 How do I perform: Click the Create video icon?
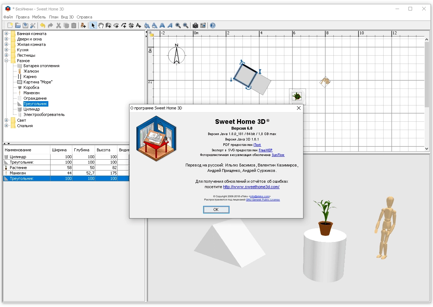203,25
